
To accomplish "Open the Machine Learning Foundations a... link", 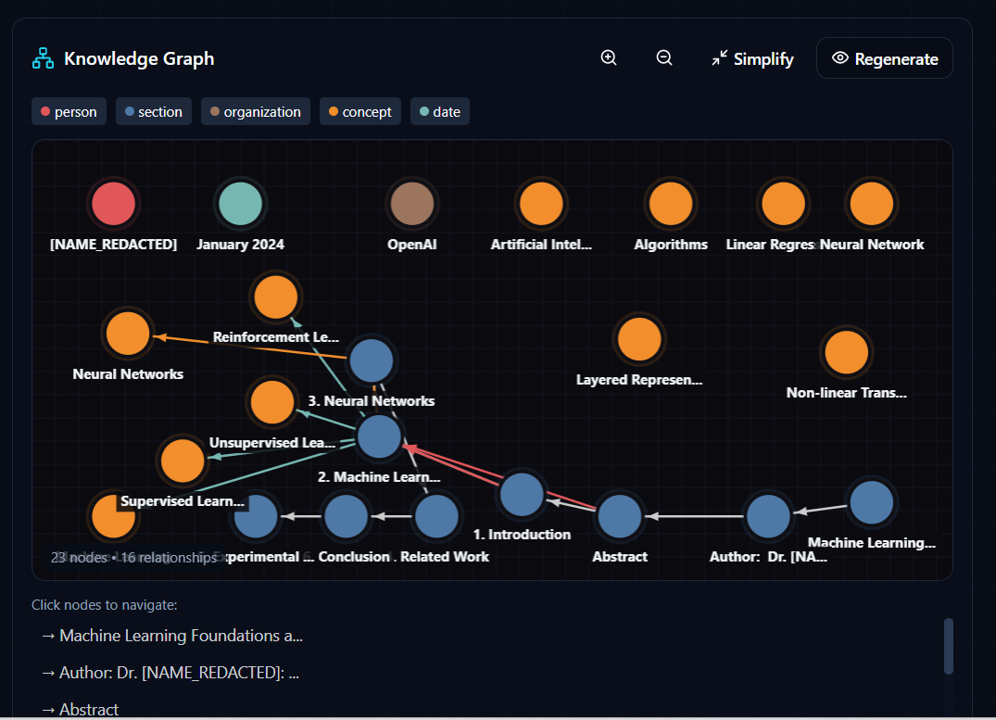I will pyautogui.click(x=172, y=636).
